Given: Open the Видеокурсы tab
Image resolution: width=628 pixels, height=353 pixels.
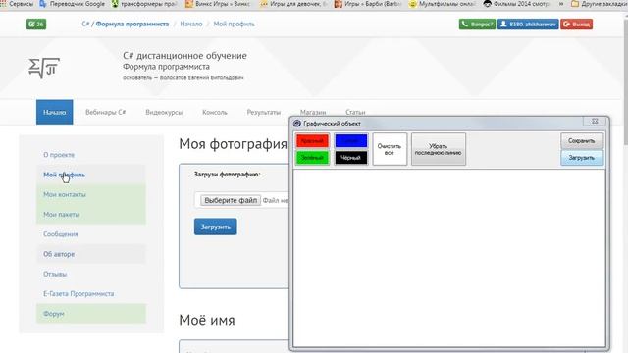Looking at the screenshot, I should point(164,112).
